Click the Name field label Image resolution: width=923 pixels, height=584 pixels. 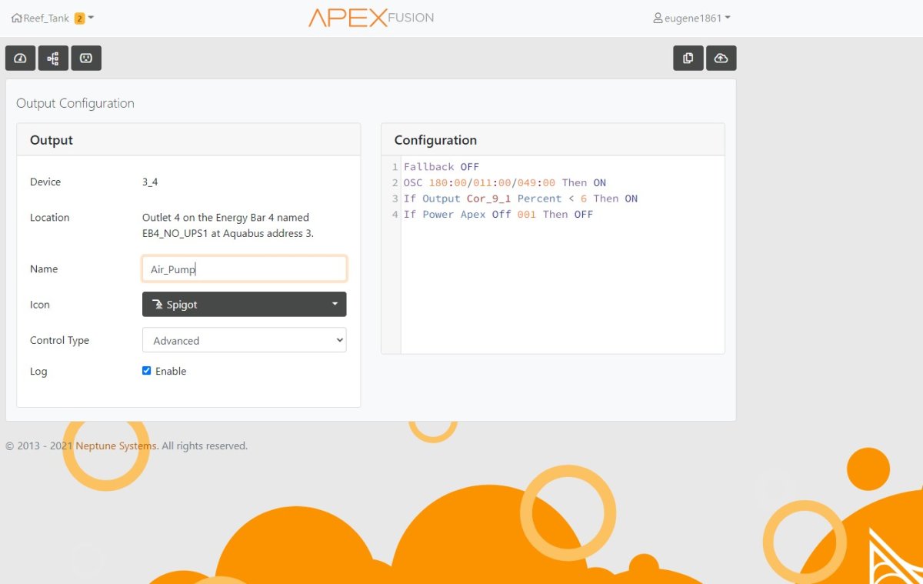[44, 269]
